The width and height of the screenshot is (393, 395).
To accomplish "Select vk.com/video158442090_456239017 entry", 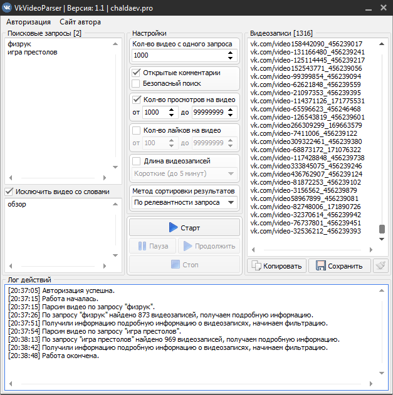I will pos(307,44).
